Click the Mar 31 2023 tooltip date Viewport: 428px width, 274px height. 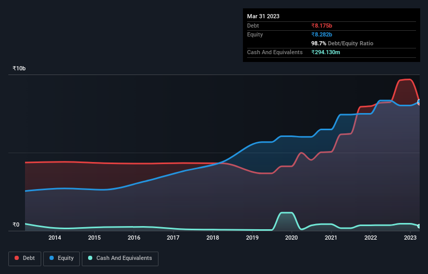pos(263,16)
